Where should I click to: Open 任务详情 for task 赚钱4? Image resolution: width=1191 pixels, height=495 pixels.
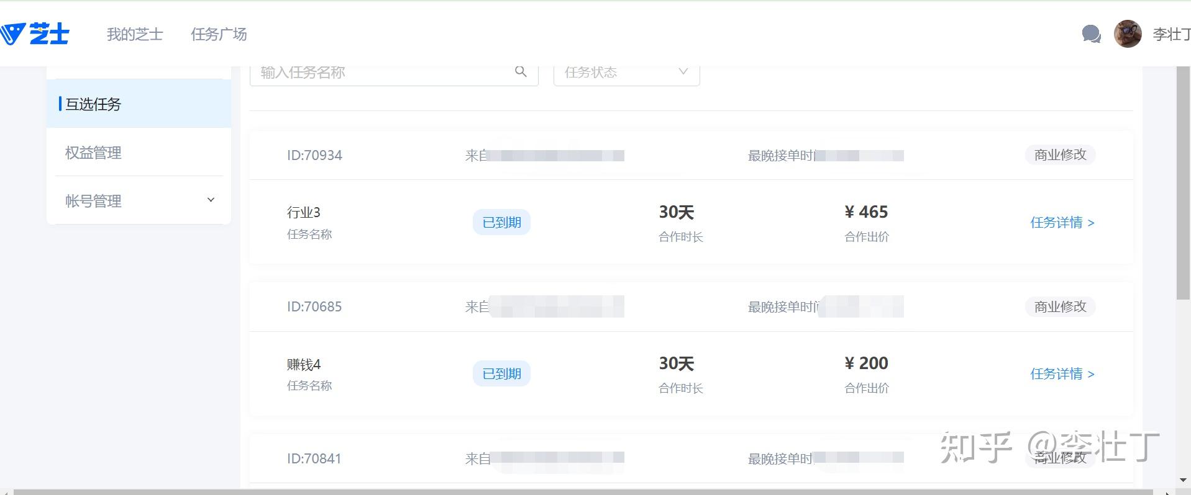point(1062,374)
